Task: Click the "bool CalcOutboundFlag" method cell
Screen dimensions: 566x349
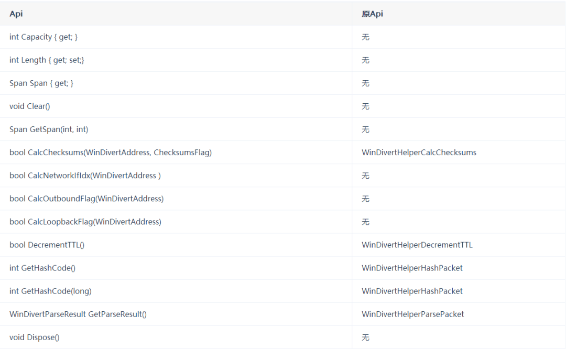Action: 86,199
